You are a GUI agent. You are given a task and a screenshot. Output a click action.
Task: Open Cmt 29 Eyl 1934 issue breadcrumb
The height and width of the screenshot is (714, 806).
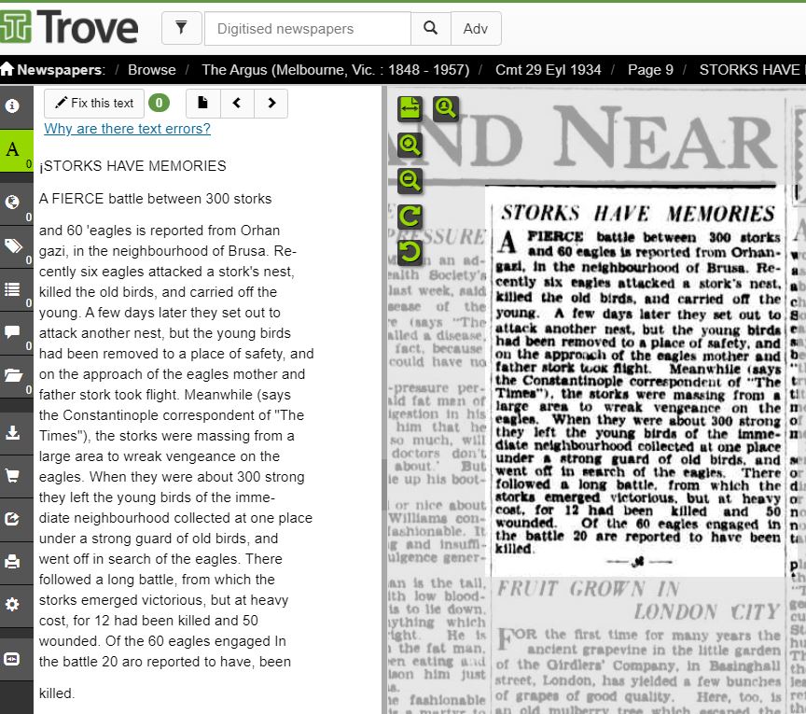pyautogui.click(x=548, y=69)
